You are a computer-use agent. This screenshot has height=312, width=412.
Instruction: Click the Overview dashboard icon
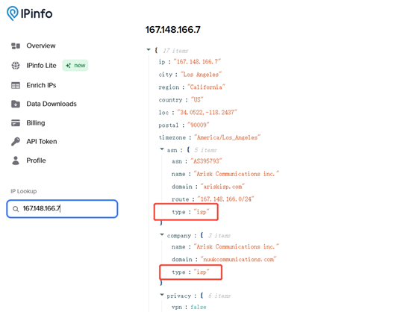pyautogui.click(x=16, y=46)
